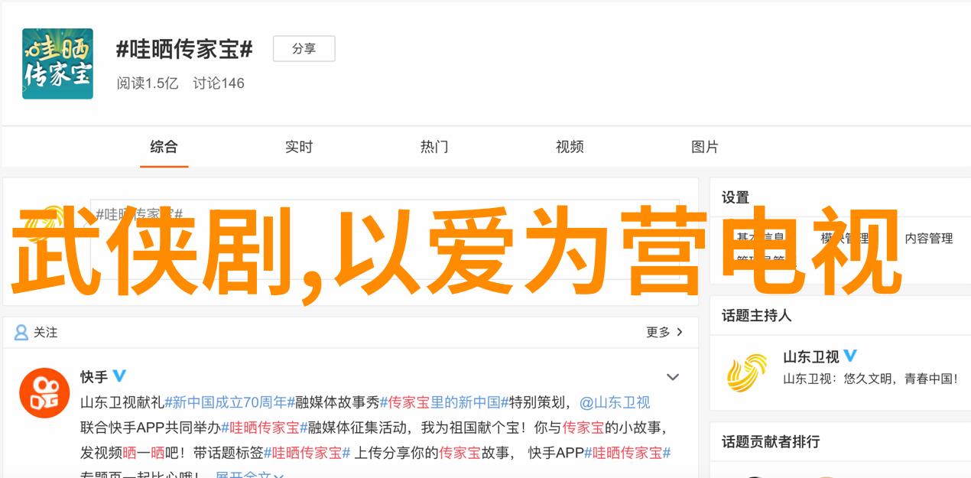Click the 山东卫视 host name link
The height and width of the screenshot is (478, 971).
pos(811,357)
